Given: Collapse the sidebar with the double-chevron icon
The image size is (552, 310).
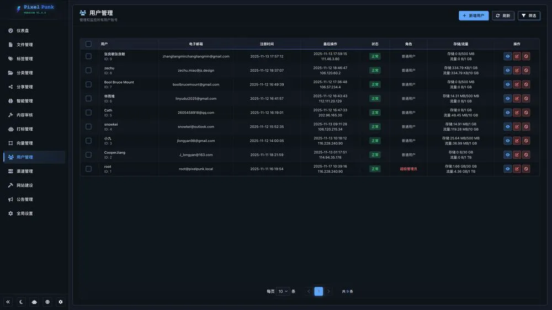Looking at the screenshot, I should [x=8, y=302].
